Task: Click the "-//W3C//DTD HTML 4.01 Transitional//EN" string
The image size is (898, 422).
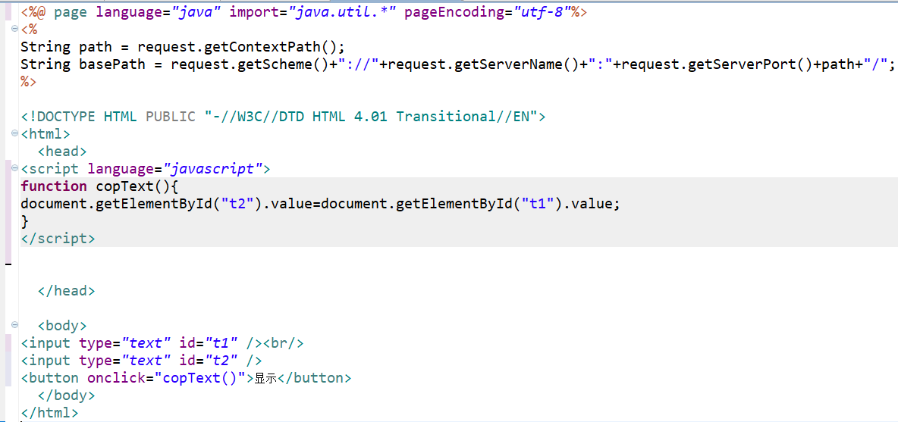Action: tap(371, 117)
